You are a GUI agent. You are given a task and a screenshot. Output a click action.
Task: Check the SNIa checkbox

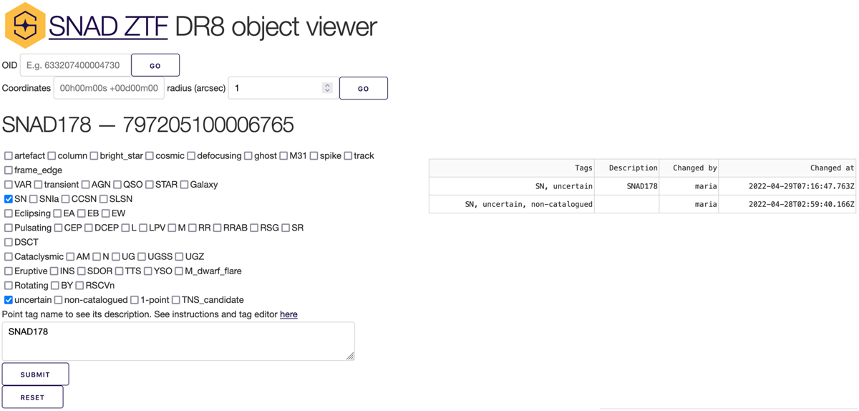click(x=34, y=199)
